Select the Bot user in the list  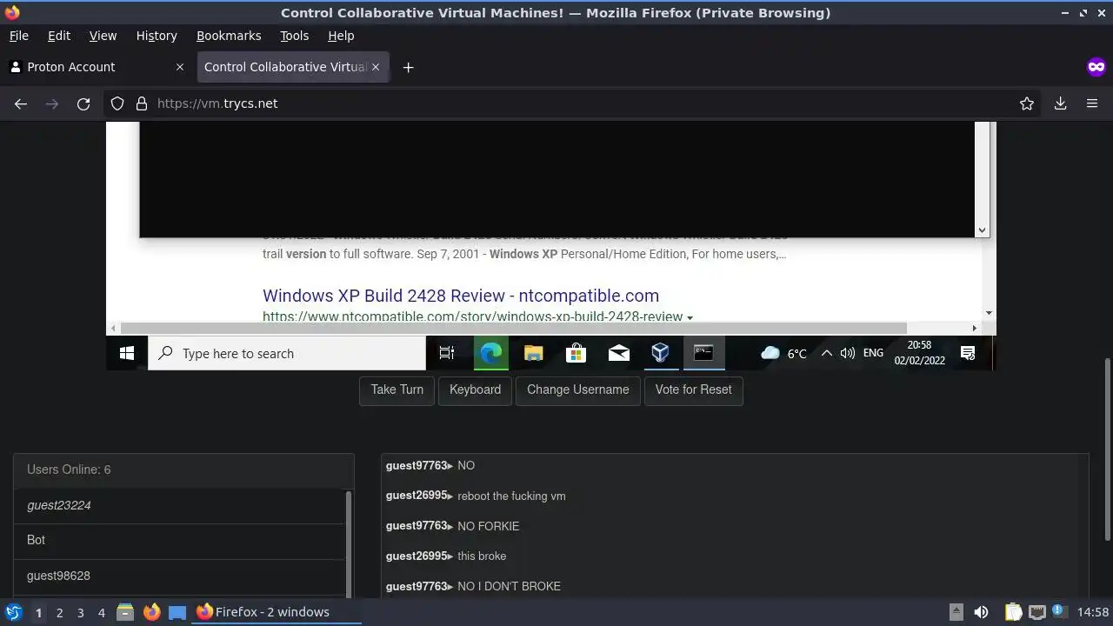pyautogui.click(x=180, y=540)
